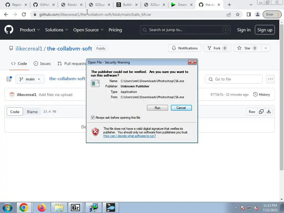Click the page vertical scrollbar
Image resolution: width=284 pixels, height=213 pixels.
[282, 97]
